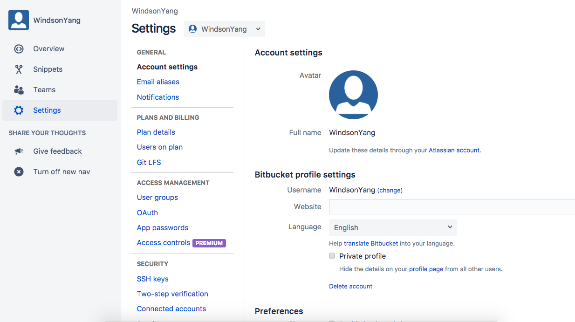Open Users on plan
This screenshot has width=575, height=322.
tap(160, 147)
